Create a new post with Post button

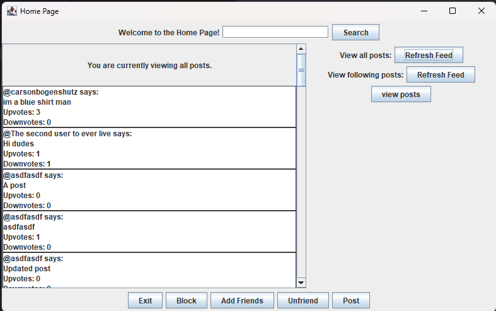351,300
